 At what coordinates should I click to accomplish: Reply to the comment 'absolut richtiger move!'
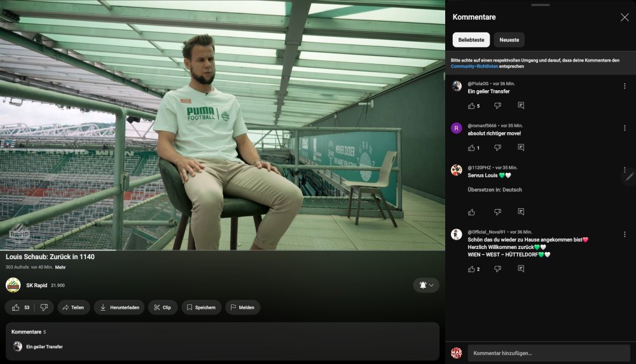click(521, 148)
